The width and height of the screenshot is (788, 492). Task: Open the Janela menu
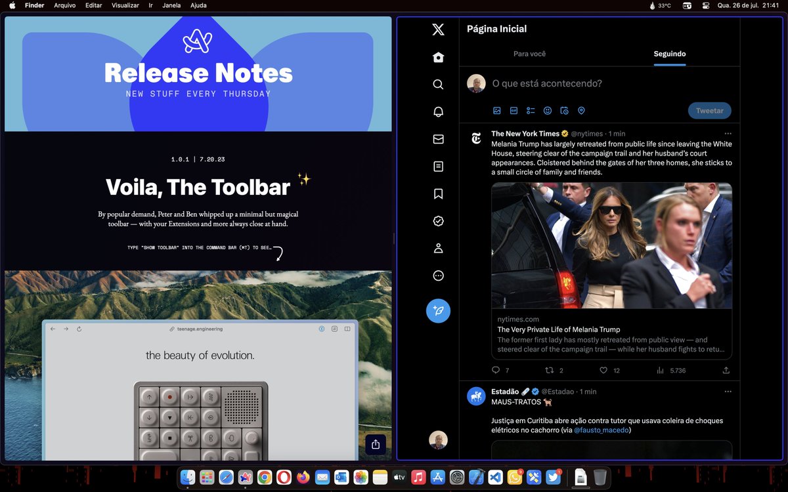click(x=171, y=5)
